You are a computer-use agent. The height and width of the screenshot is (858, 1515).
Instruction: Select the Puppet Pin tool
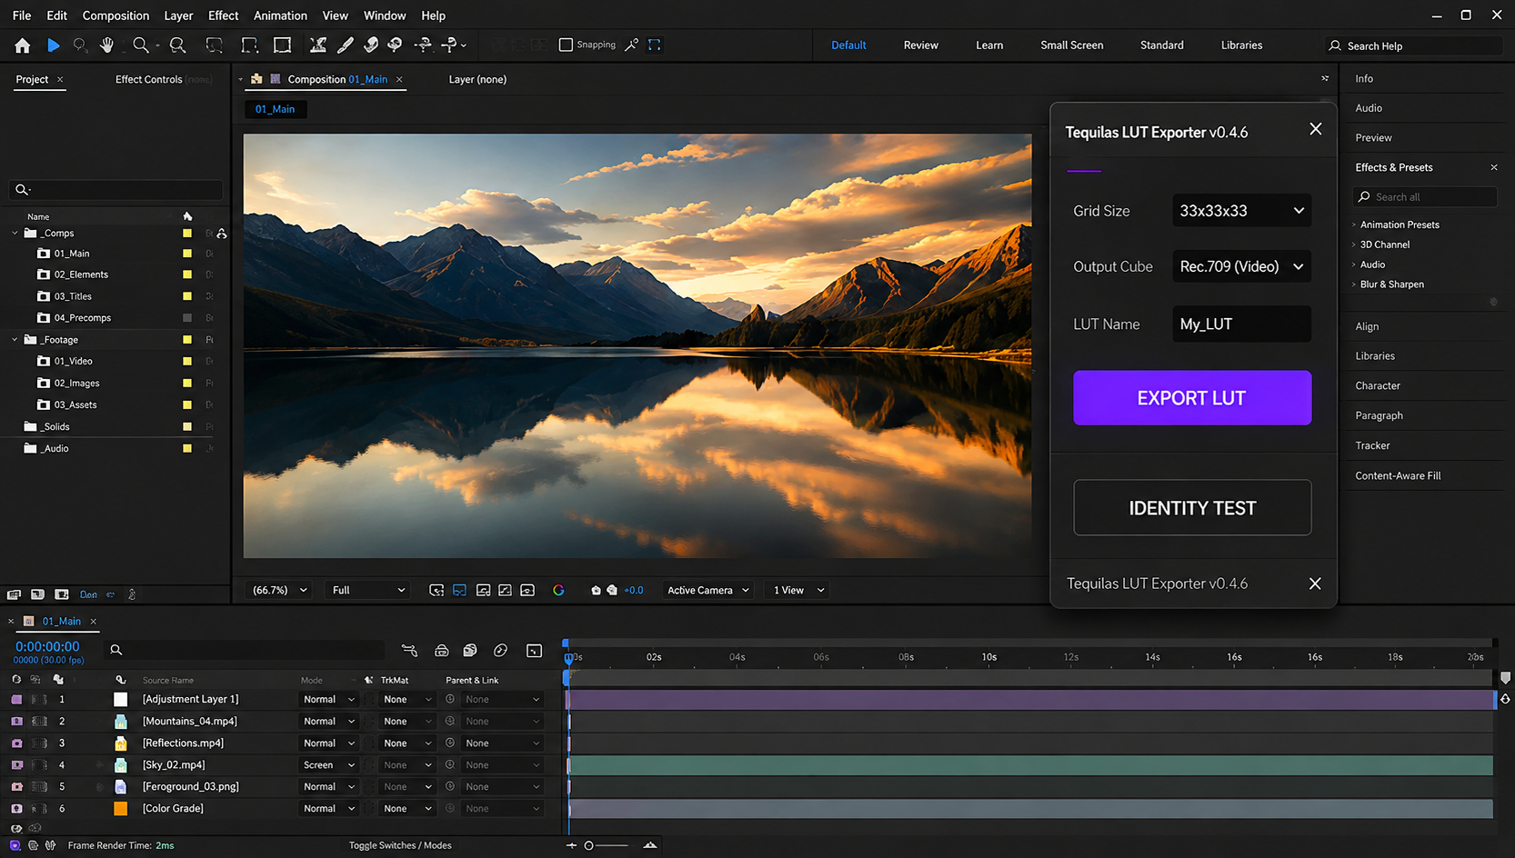tap(449, 45)
